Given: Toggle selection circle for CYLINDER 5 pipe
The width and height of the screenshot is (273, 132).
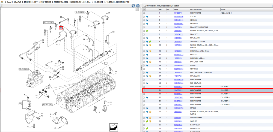Looking at the screenshot, I should pos(144,101).
